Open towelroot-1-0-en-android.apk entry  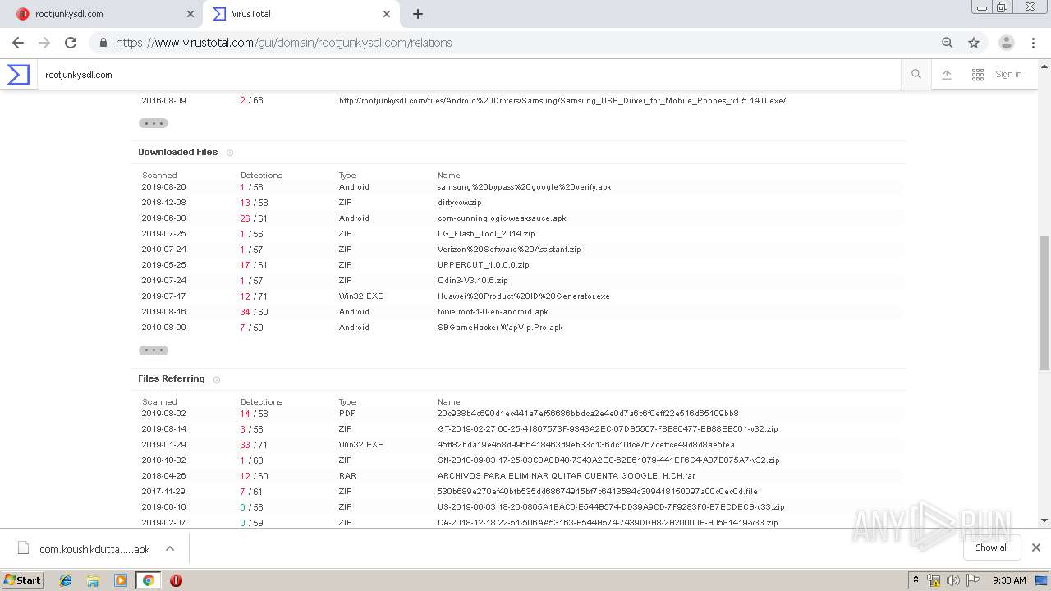coord(493,312)
